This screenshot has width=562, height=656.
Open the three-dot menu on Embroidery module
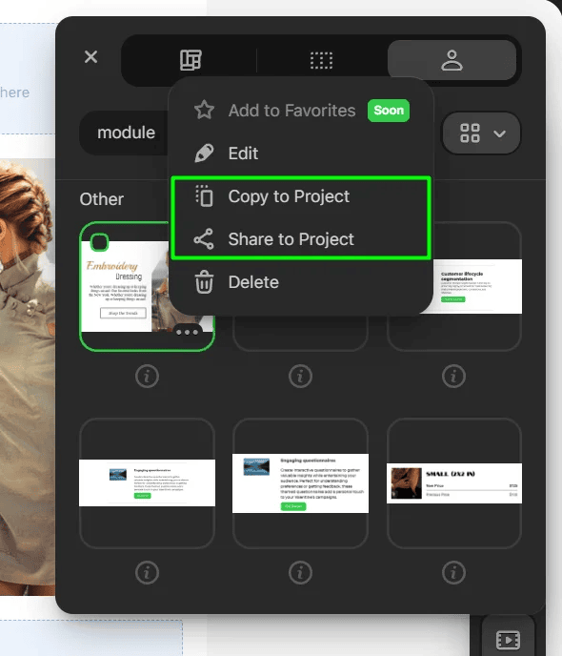188,332
